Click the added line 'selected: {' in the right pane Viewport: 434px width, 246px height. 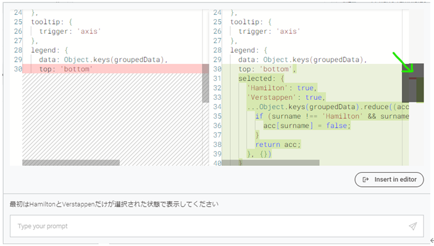point(261,78)
